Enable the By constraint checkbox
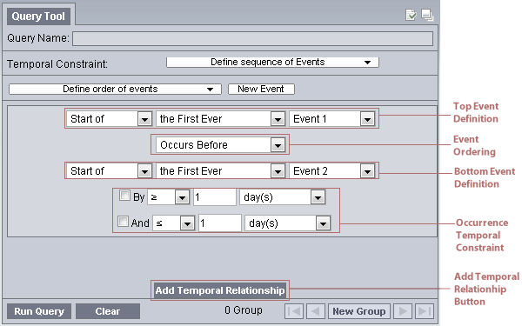Viewport: 522px width, 326px height. 124,196
